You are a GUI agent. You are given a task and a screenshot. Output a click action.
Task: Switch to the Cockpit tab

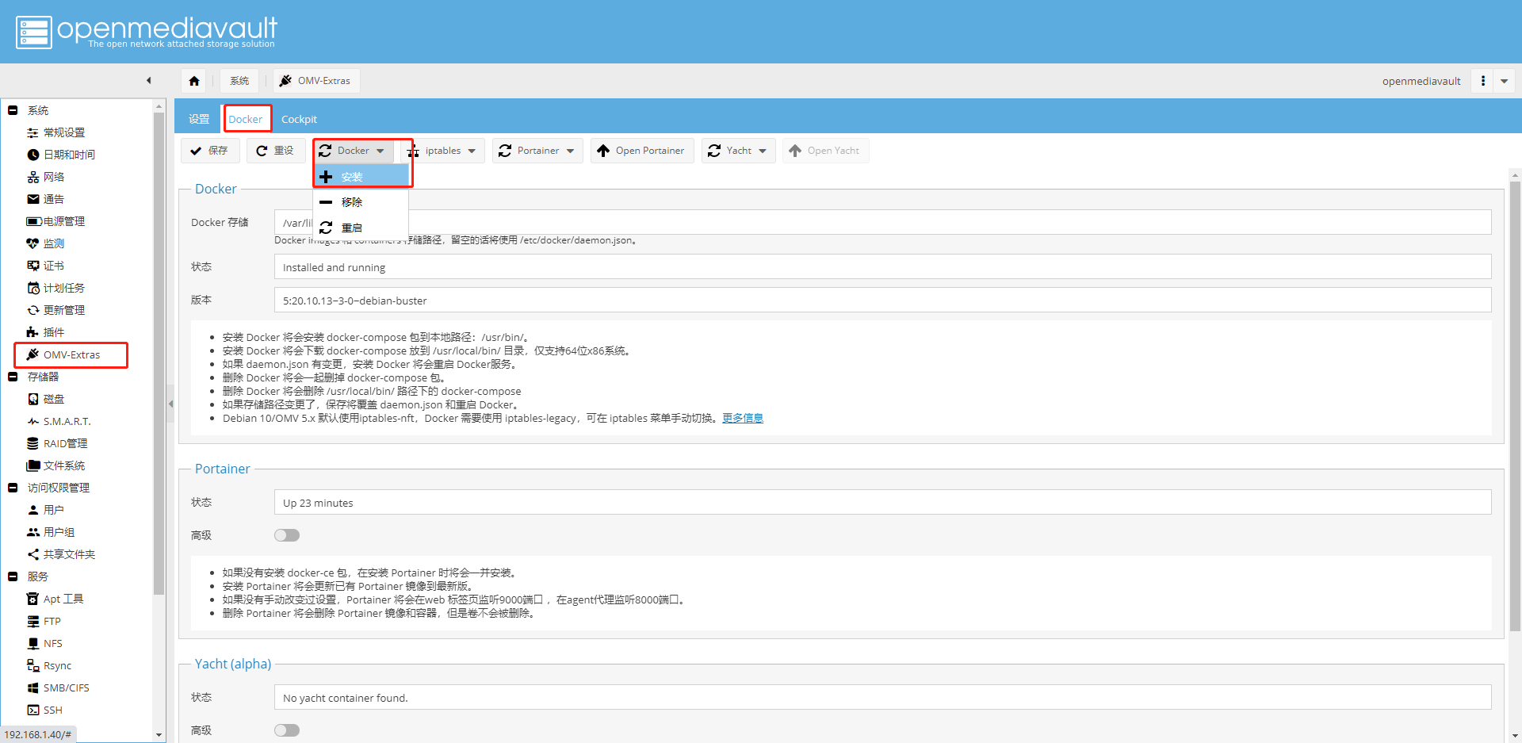click(299, 119)
